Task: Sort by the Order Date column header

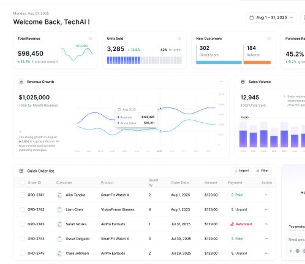Action: (179, 182)
